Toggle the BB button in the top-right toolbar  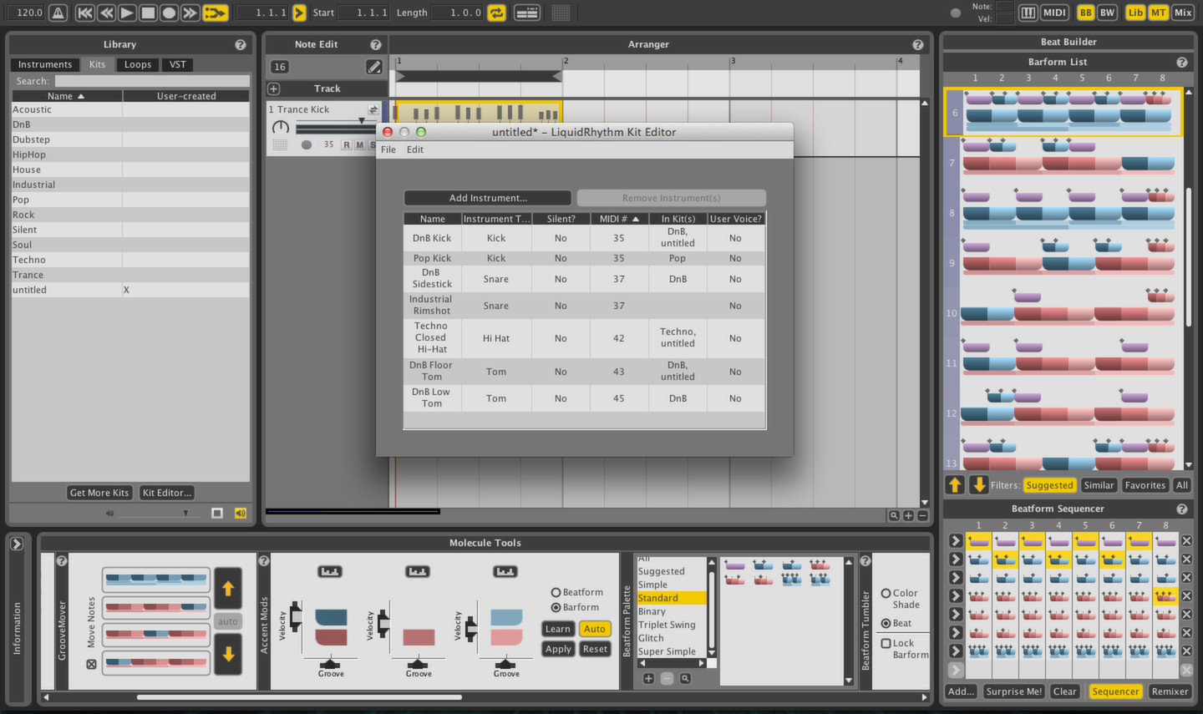pos(1085,13)
